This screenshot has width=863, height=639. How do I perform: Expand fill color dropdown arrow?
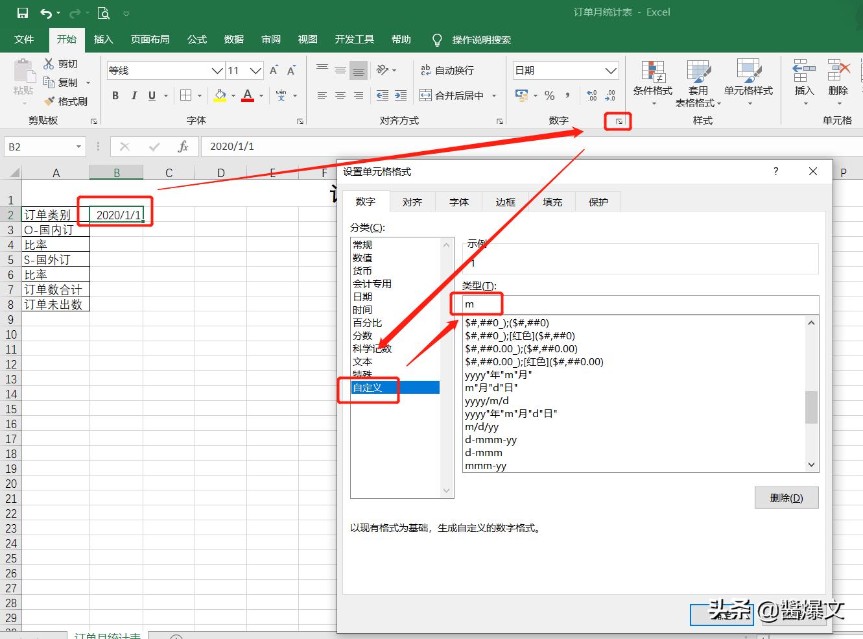click(233, 95)
